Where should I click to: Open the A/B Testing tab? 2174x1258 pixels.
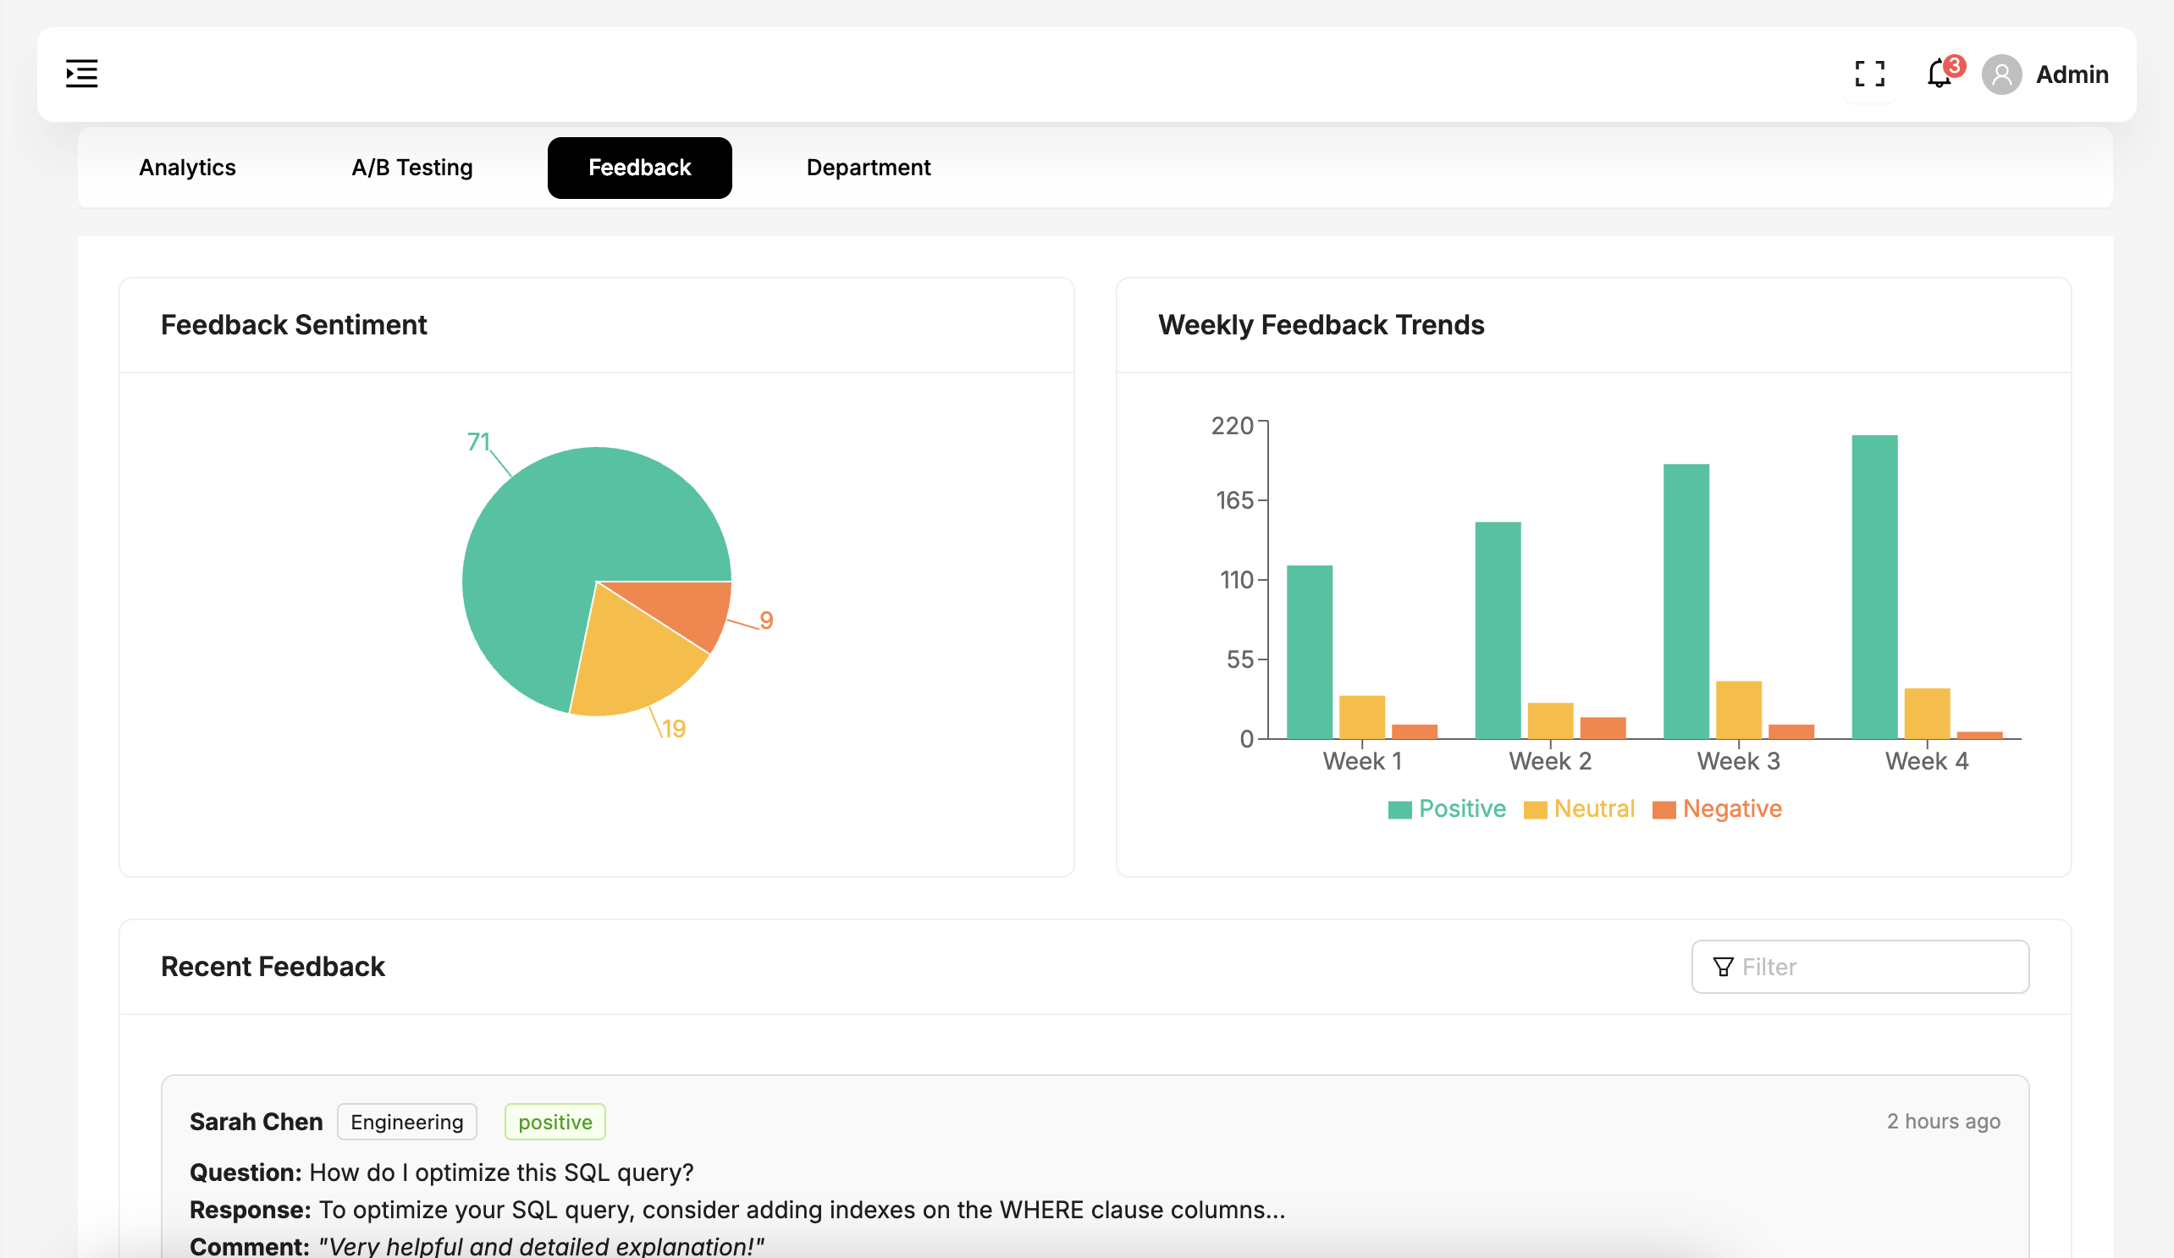coord(412,168)
